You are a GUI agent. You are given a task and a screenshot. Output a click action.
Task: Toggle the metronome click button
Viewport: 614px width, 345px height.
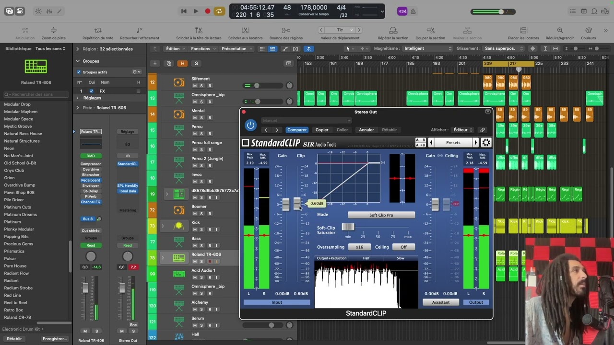(x=413, y=11)
